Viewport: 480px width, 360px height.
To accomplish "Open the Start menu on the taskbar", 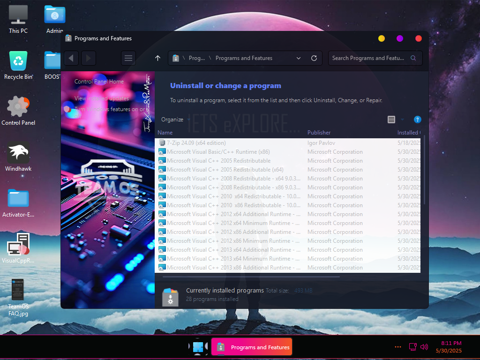I will 198,347.
